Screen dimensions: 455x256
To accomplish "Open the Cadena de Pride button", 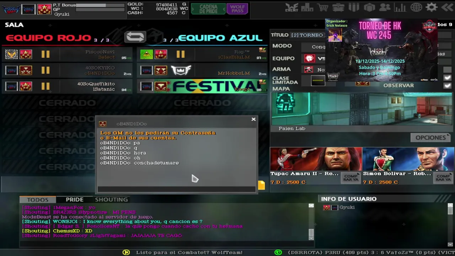I will [x=208, y=9].
